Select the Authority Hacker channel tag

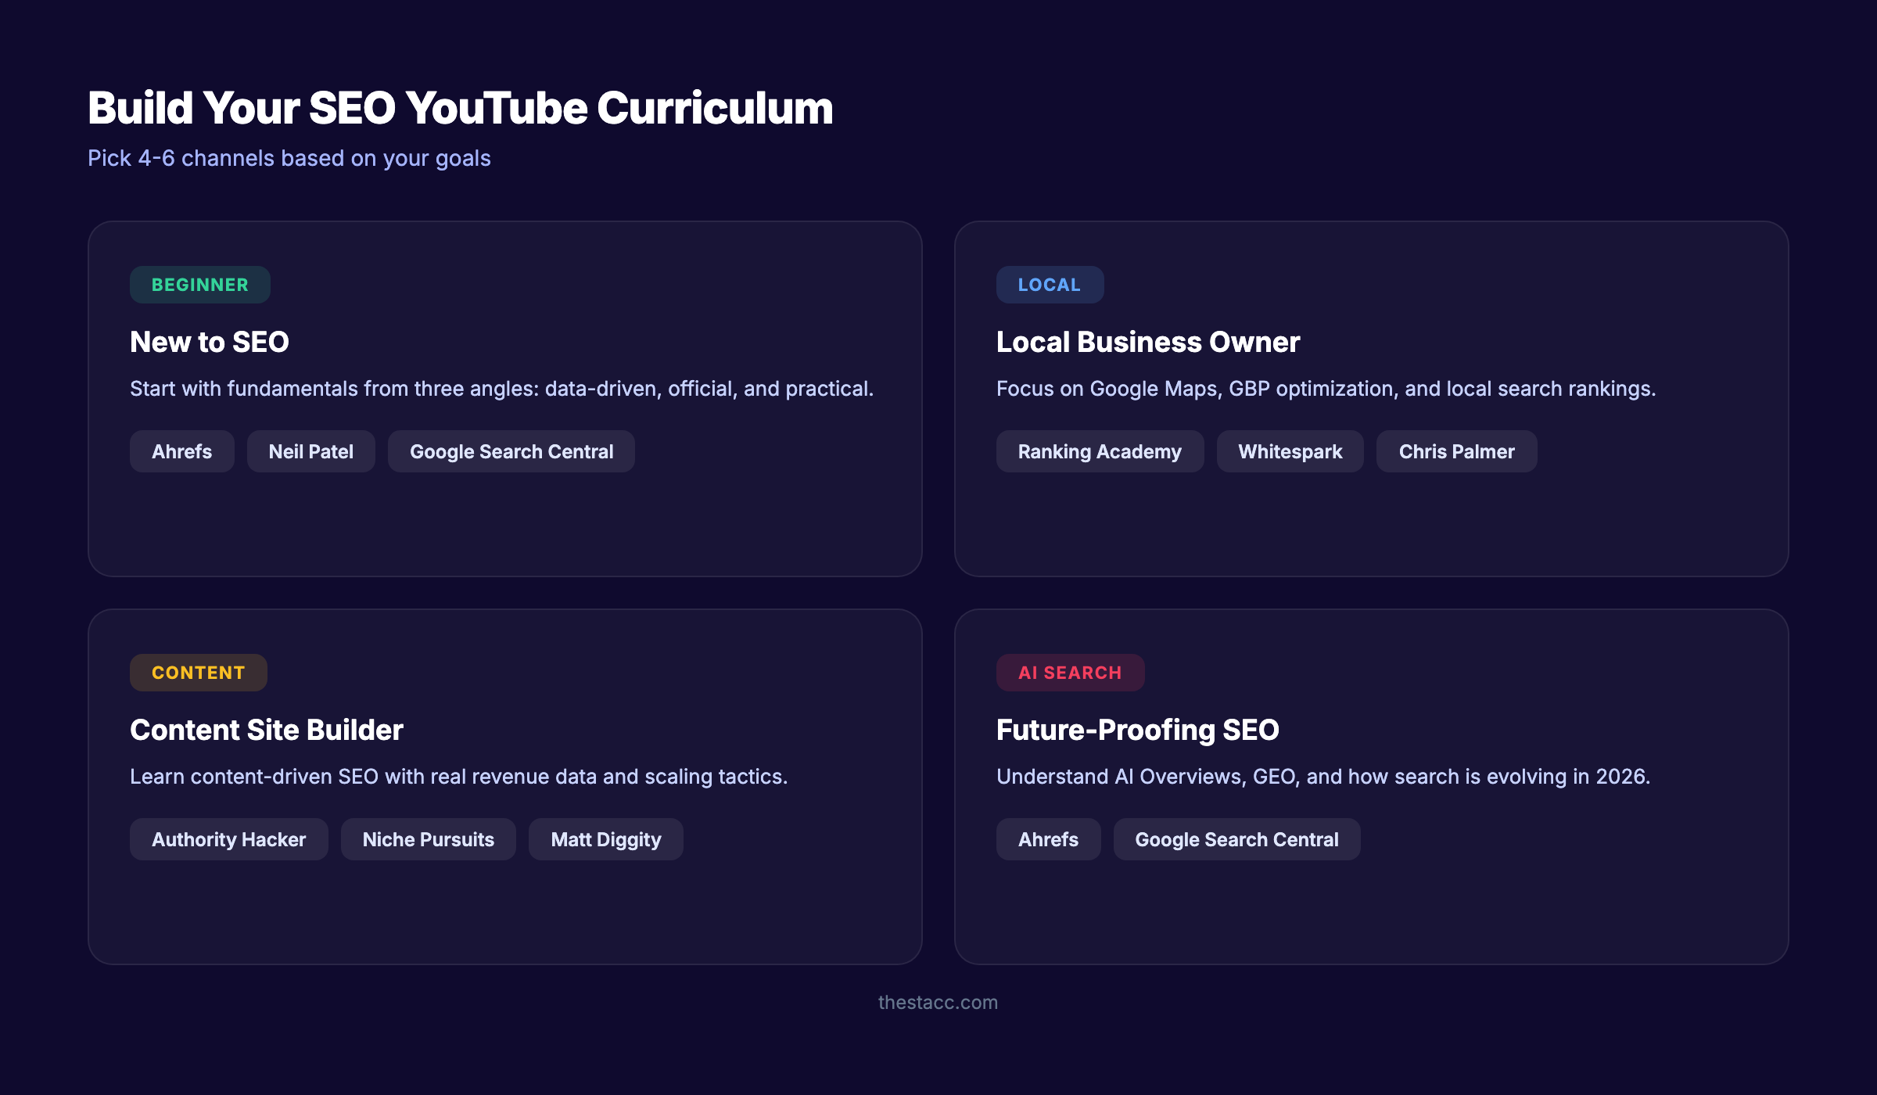click(x=228, y=839)
